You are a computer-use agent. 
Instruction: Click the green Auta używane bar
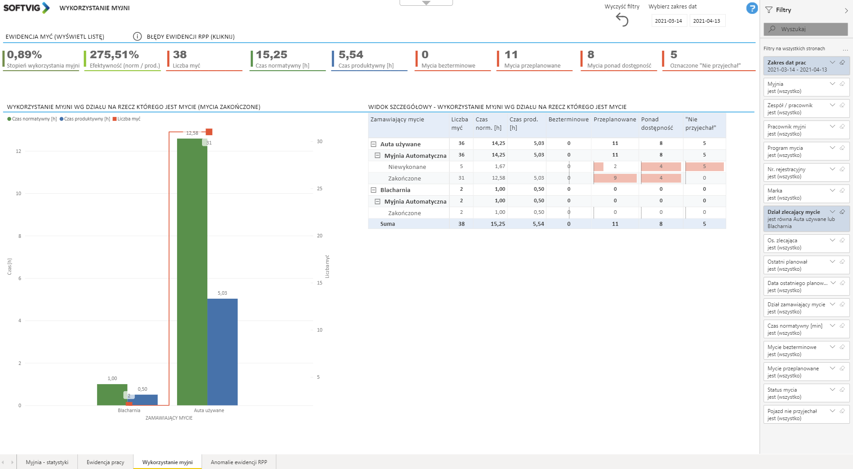192,271
